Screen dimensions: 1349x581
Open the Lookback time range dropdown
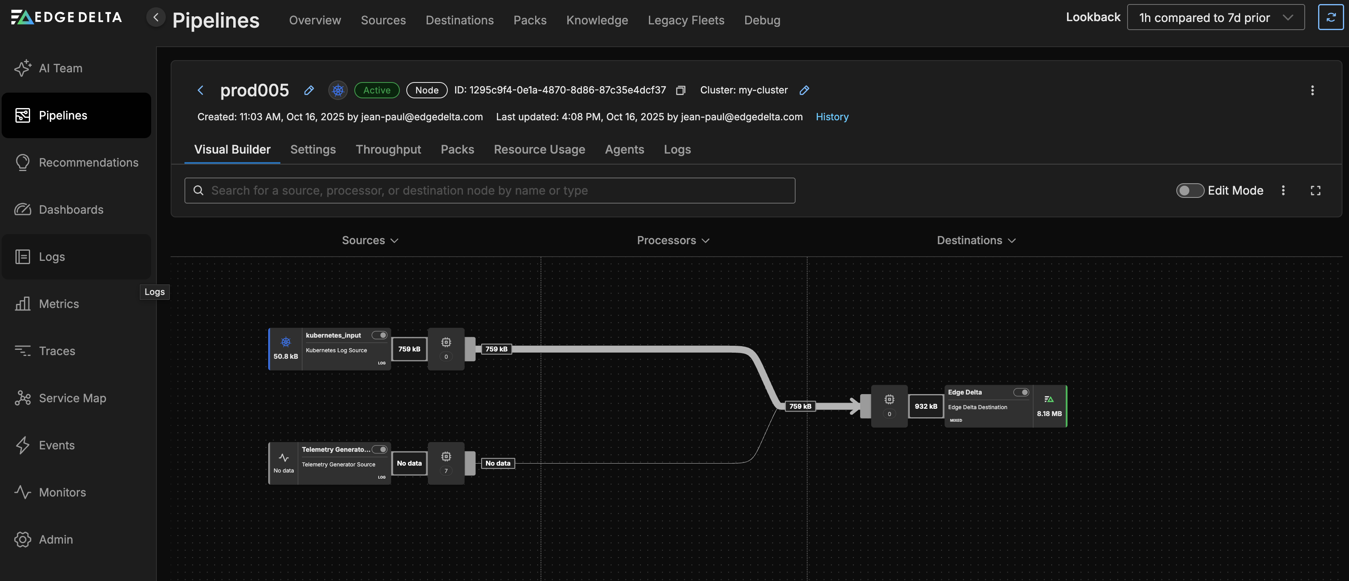(1215, 18)
